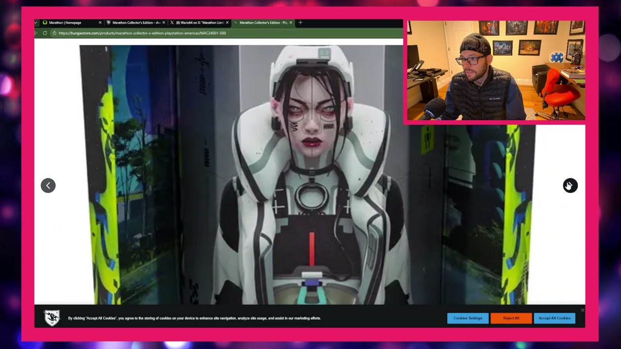Go to the previous product image
621x349 pixels.
click(x=48, y=185)
